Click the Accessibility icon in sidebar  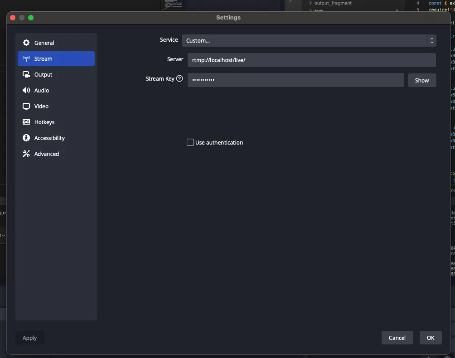click(26, 138)
